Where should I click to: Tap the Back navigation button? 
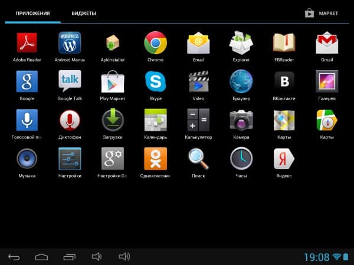click(14, 257)
